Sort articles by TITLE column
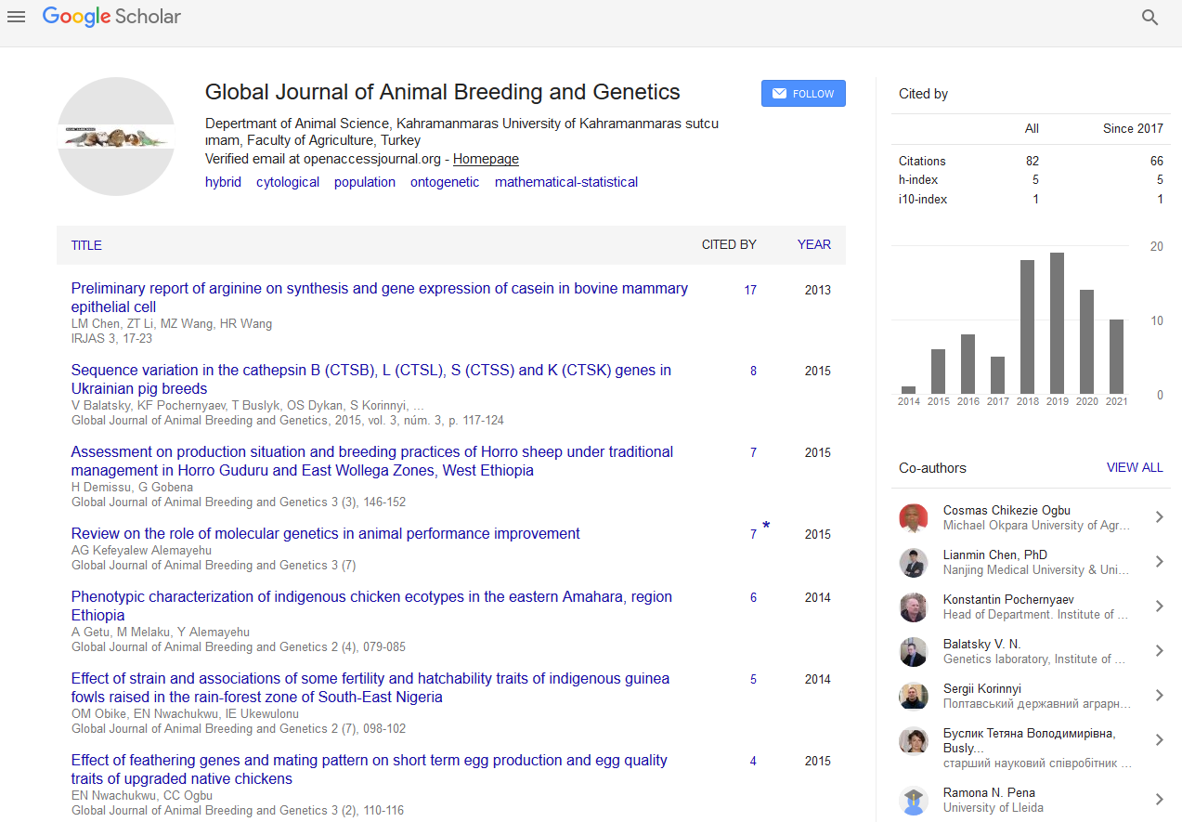This screenshot has width=1182, height=822. [86, 245]
